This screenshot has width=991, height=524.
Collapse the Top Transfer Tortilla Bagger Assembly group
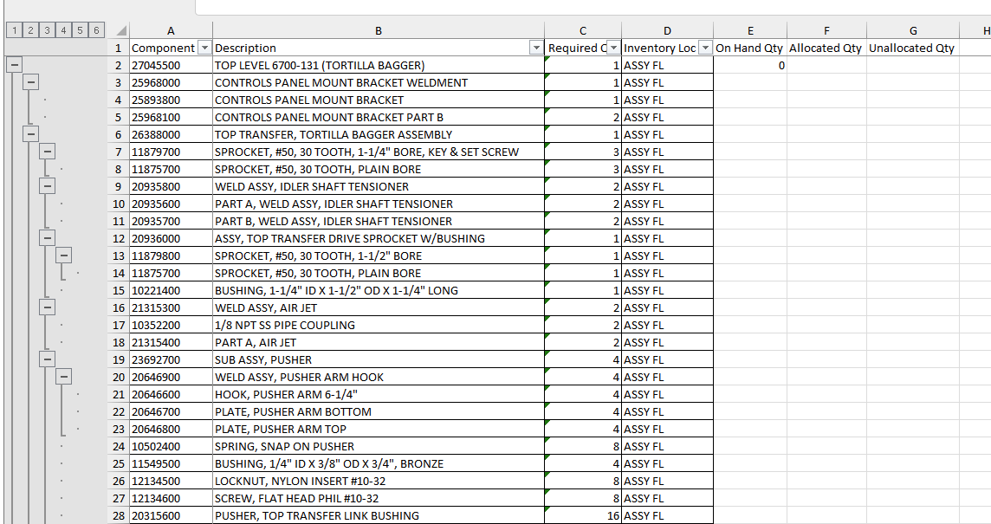tap(30, 134)
